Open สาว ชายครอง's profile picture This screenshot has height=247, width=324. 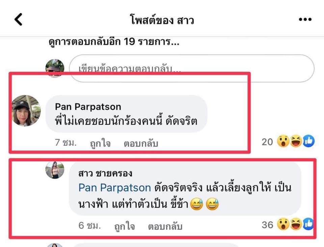(55, 170)
